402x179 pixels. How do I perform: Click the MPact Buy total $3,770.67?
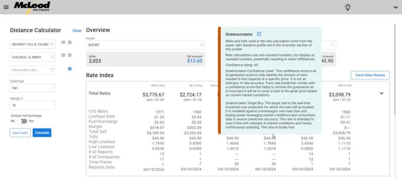[x=153, y=95]
